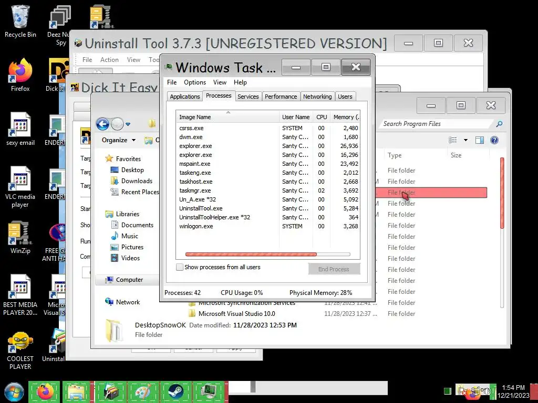Open the WinZip desktop shortcut

pyautogui.click(x=20, y=237)
